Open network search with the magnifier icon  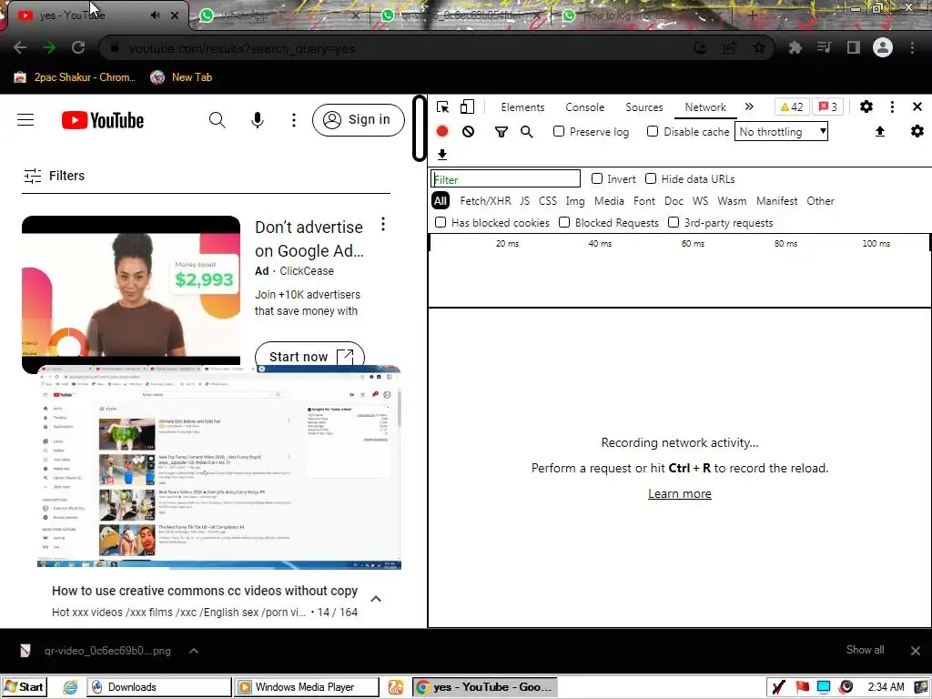[527, 131]
